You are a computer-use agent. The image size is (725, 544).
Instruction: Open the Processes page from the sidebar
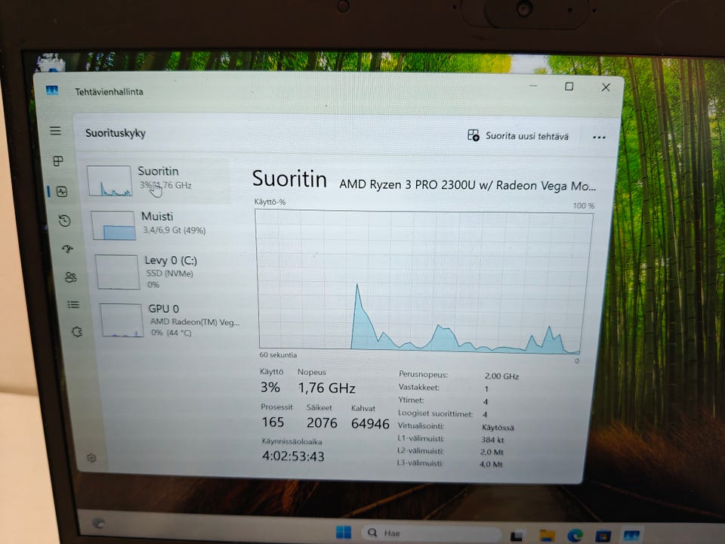58,161
